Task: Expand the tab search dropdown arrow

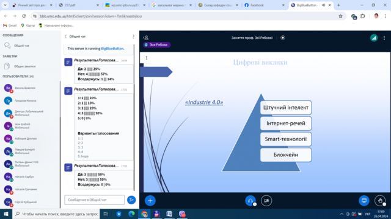Action: click(5, 5)
